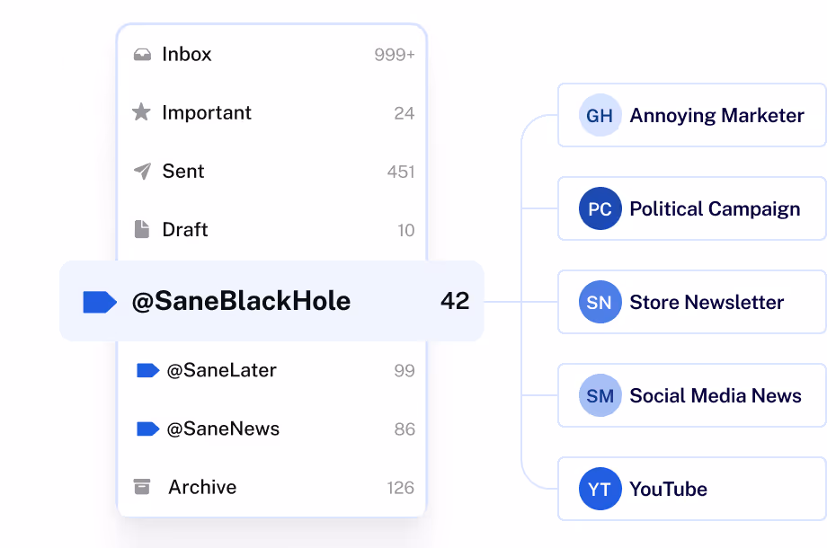Screen dimensions: 827x548
Task: Click the Important count 24
Action: click(404, 113)
